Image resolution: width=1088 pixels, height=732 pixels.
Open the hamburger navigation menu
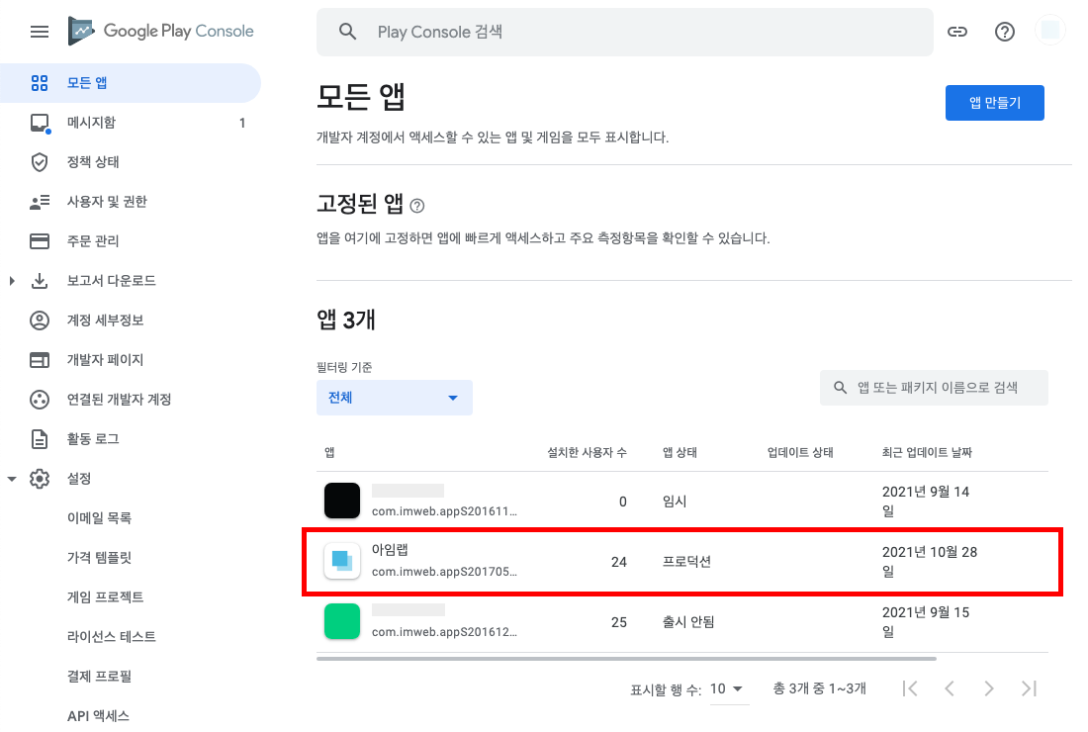40,32
